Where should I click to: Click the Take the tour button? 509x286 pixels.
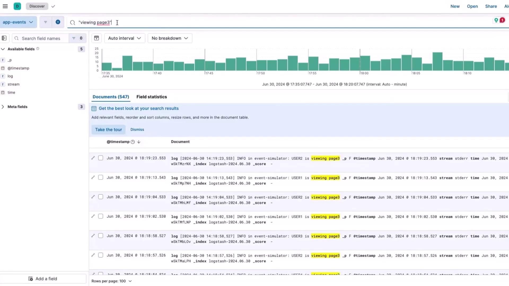[108, 129]
